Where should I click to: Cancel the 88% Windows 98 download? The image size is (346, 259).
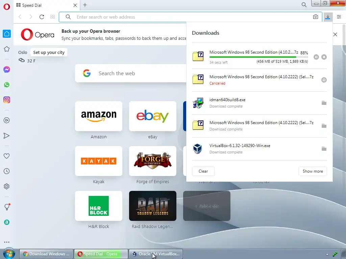tap(324, 57)
